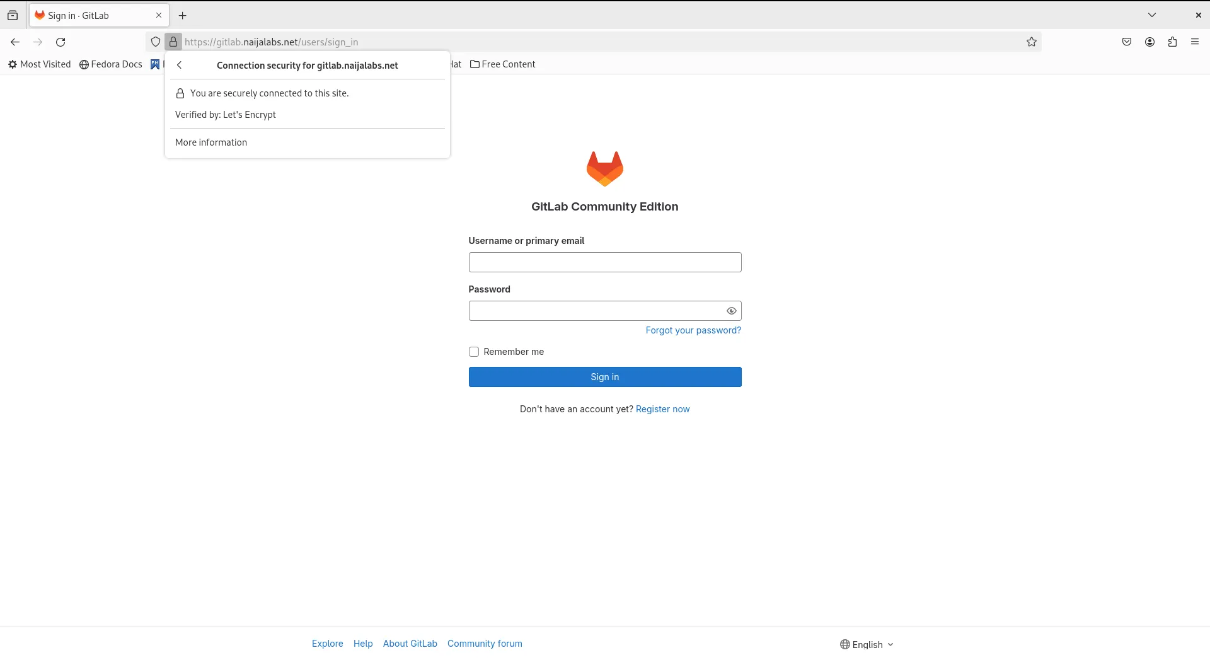Viewport: 1210px width, 660px height.
Task: Click 'GitLab Community Edition' heading
Action: point(605,207)
